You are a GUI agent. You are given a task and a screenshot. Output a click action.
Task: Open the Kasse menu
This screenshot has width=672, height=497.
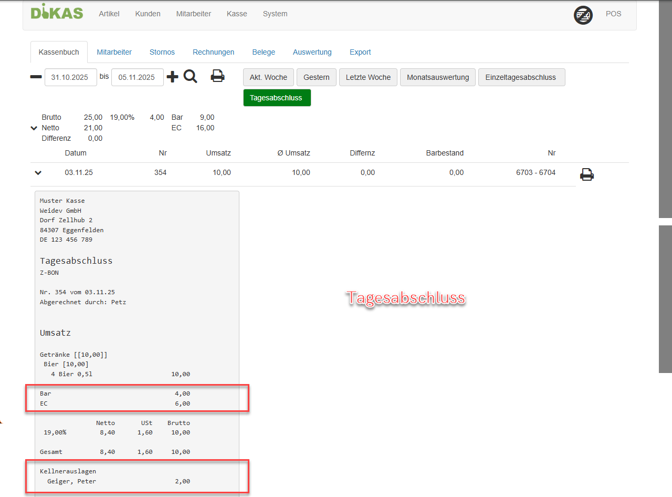point(237,14)
